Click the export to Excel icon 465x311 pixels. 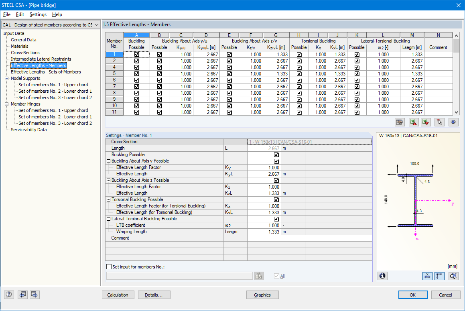(x=413, y=122)
